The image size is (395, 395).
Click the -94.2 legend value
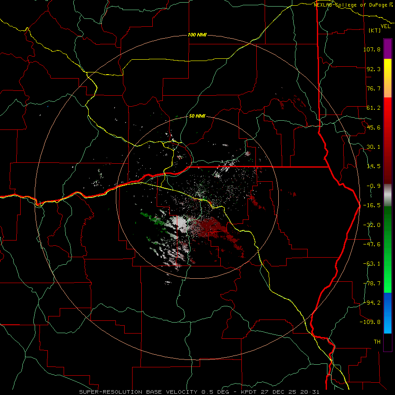[372, 302]
